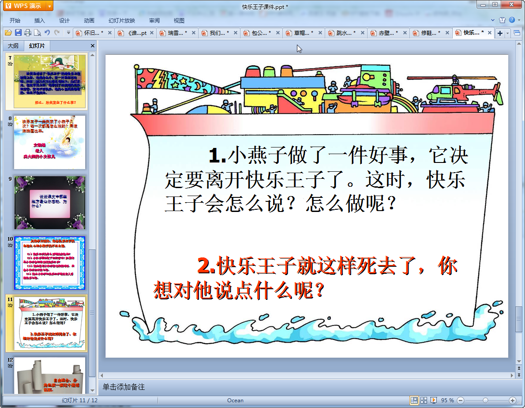Switch to the 幻灯片 panel tab
Viewport: 525px width, 408px height.
click(x=37, y=45)
